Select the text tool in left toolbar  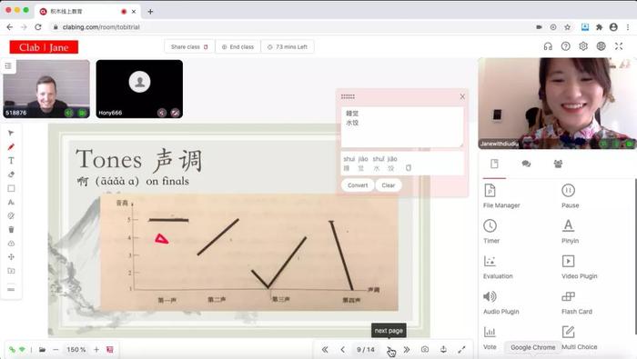pos(11,161)
